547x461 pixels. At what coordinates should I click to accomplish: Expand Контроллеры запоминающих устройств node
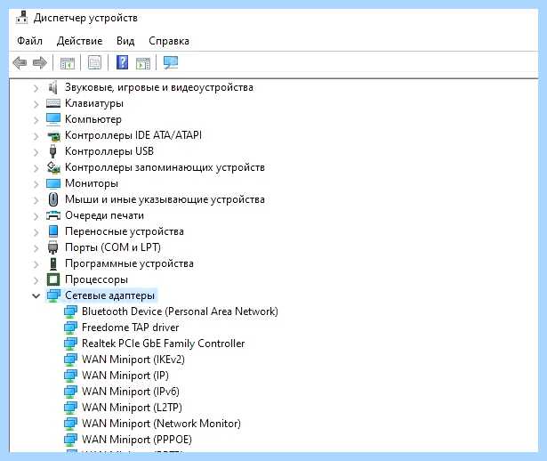pyautogui.click(x=36, y=168)
